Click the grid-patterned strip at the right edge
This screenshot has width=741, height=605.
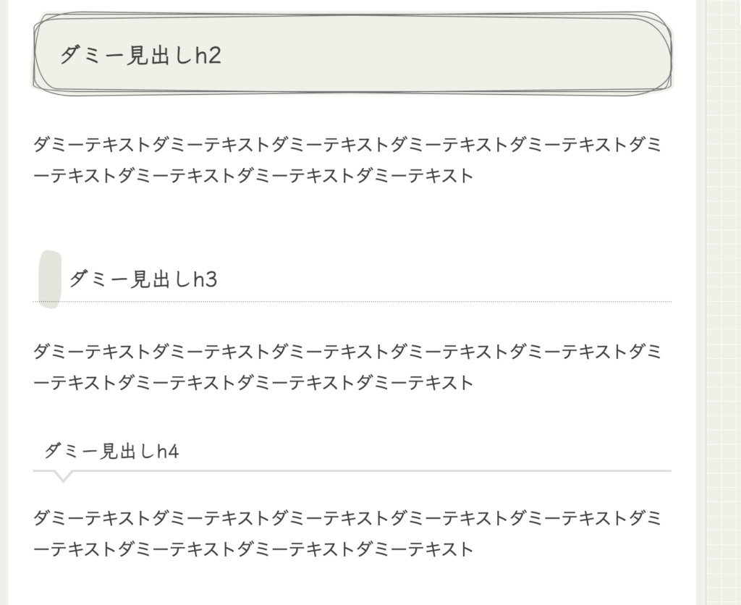click(723, 302)
